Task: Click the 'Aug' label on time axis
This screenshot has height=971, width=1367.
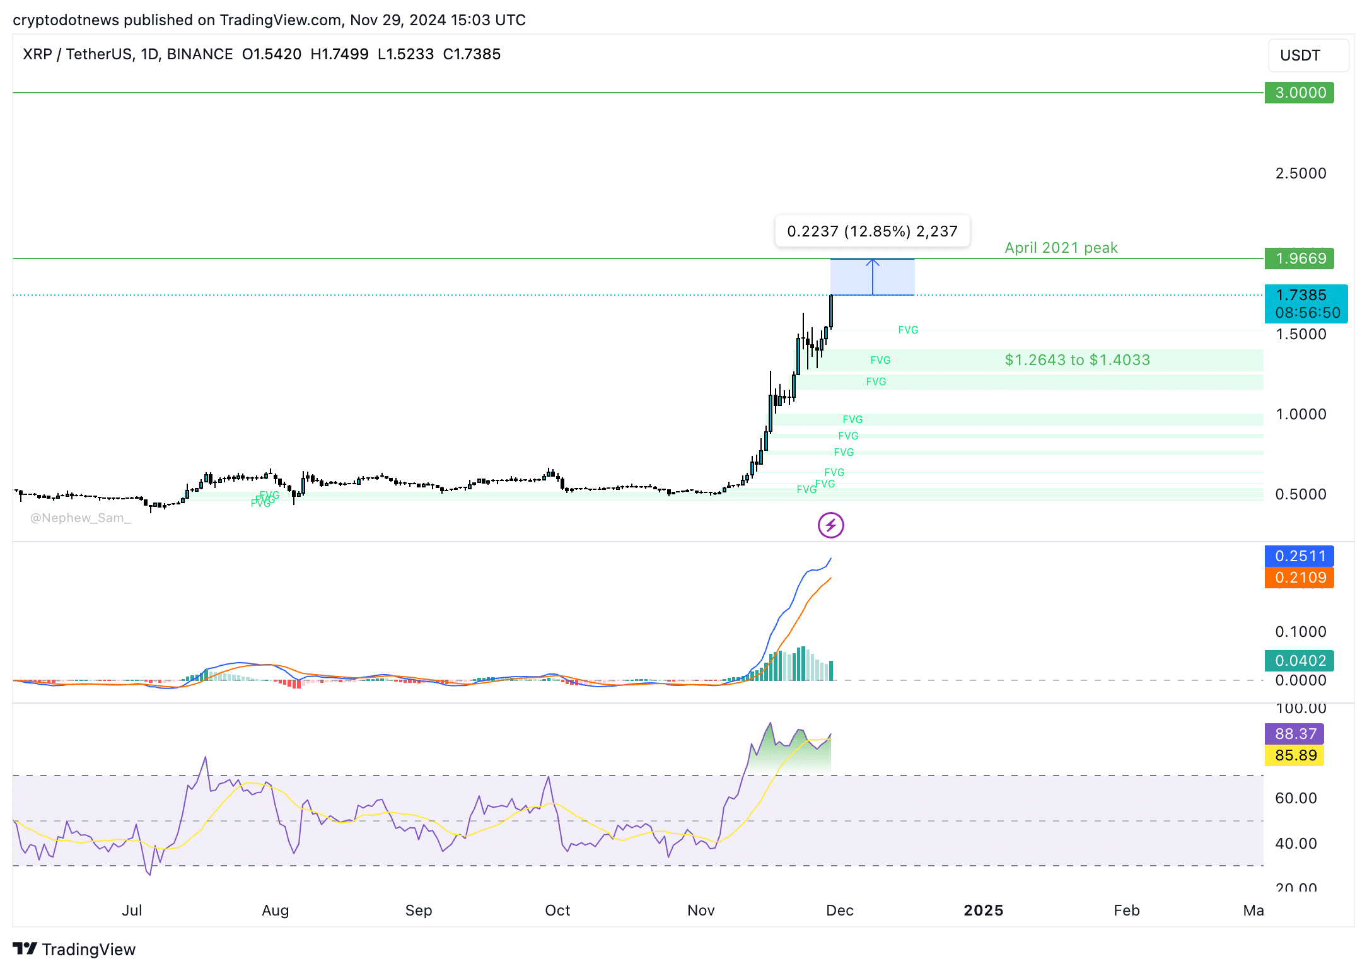Action: point(275,910)
